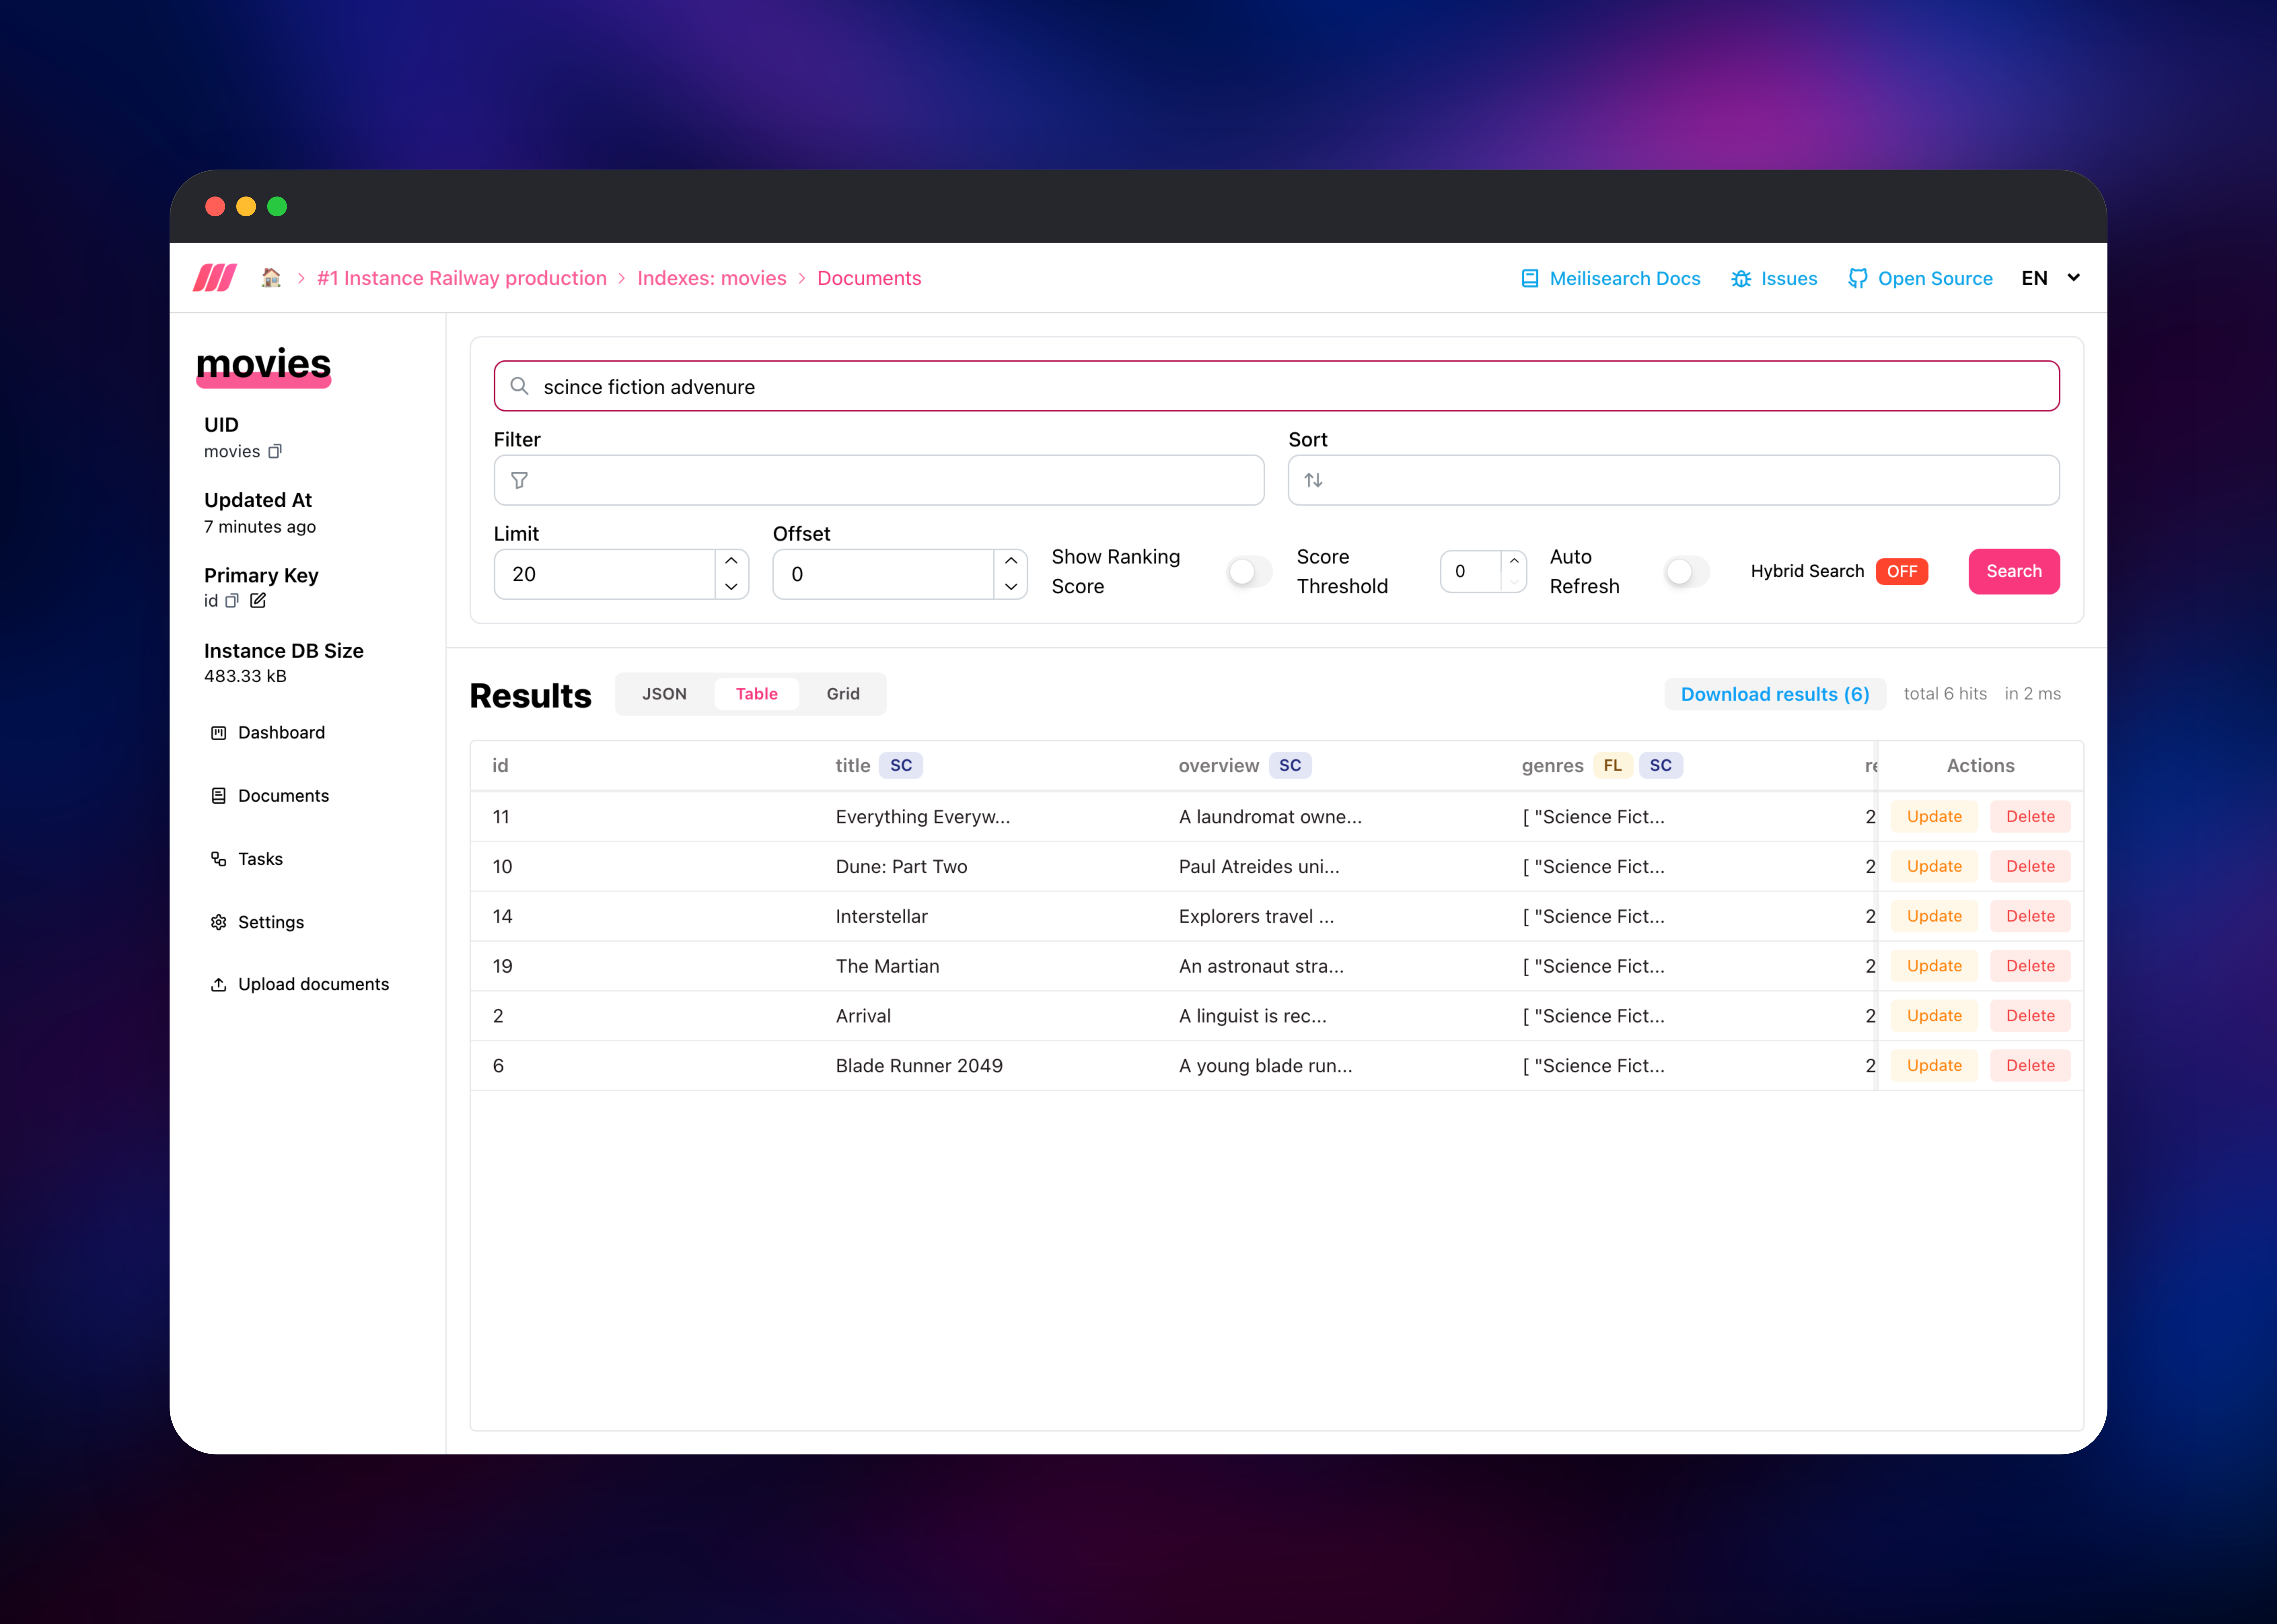Click the Settings gear icon
The image size is (2277, 1624).
218,922
